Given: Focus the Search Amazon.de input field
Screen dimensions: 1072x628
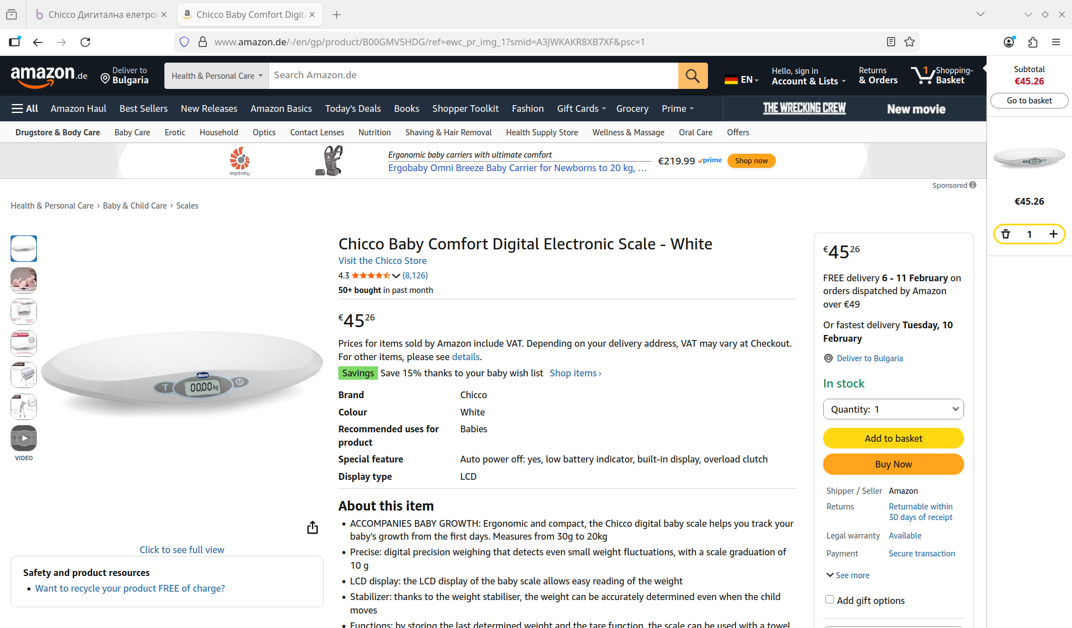Looking at the screenshot, I should tap(473, 75).
